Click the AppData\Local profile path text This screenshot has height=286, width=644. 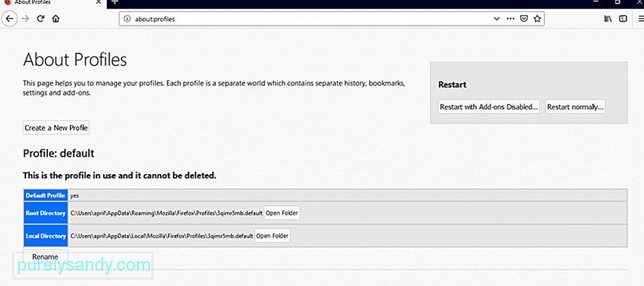[161, 236]
